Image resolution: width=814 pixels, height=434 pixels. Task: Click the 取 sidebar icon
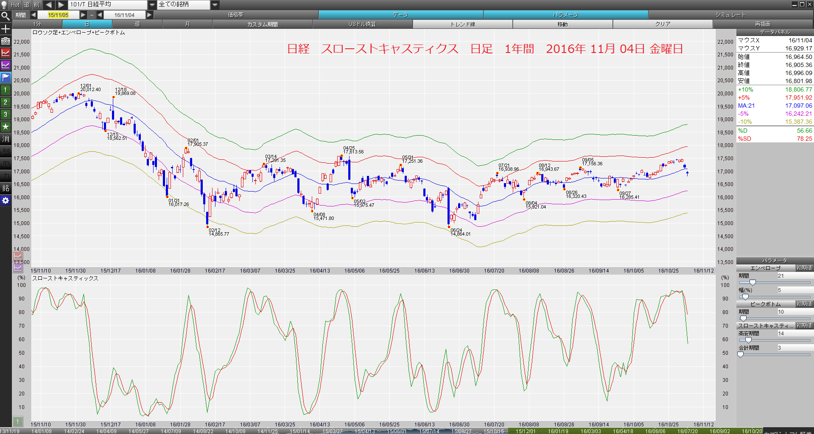(6, 164)
